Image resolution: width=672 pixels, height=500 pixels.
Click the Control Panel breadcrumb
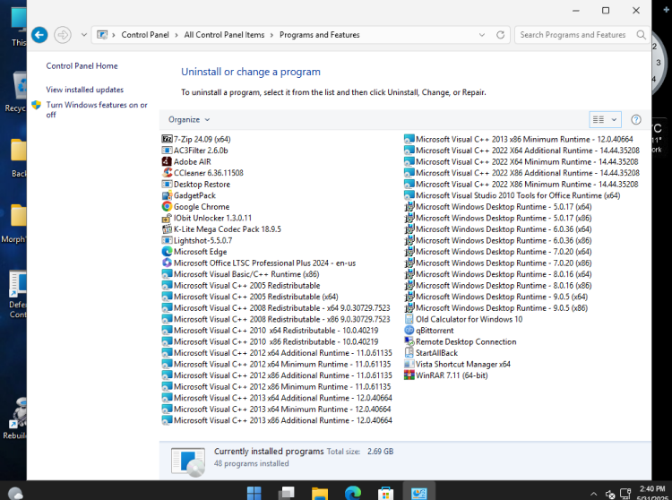pos(145,35)
